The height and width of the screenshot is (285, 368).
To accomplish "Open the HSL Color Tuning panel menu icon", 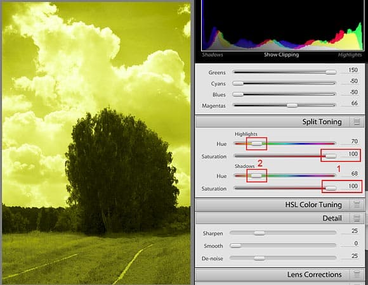I will click(x=357, y=205).
